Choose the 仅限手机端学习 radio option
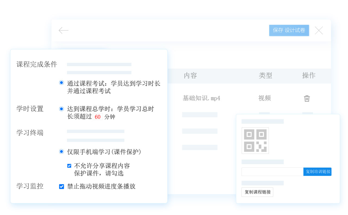The image size is (348, 215). tap(61, 152)
